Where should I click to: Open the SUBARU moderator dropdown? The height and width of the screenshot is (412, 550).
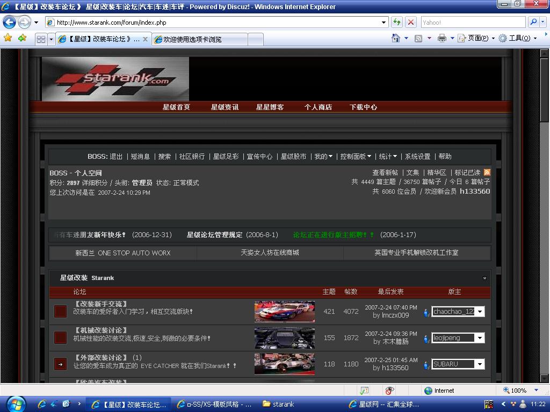click(480, 364)
